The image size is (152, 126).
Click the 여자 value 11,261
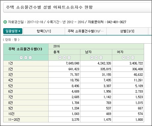click(x=138, y=80)
